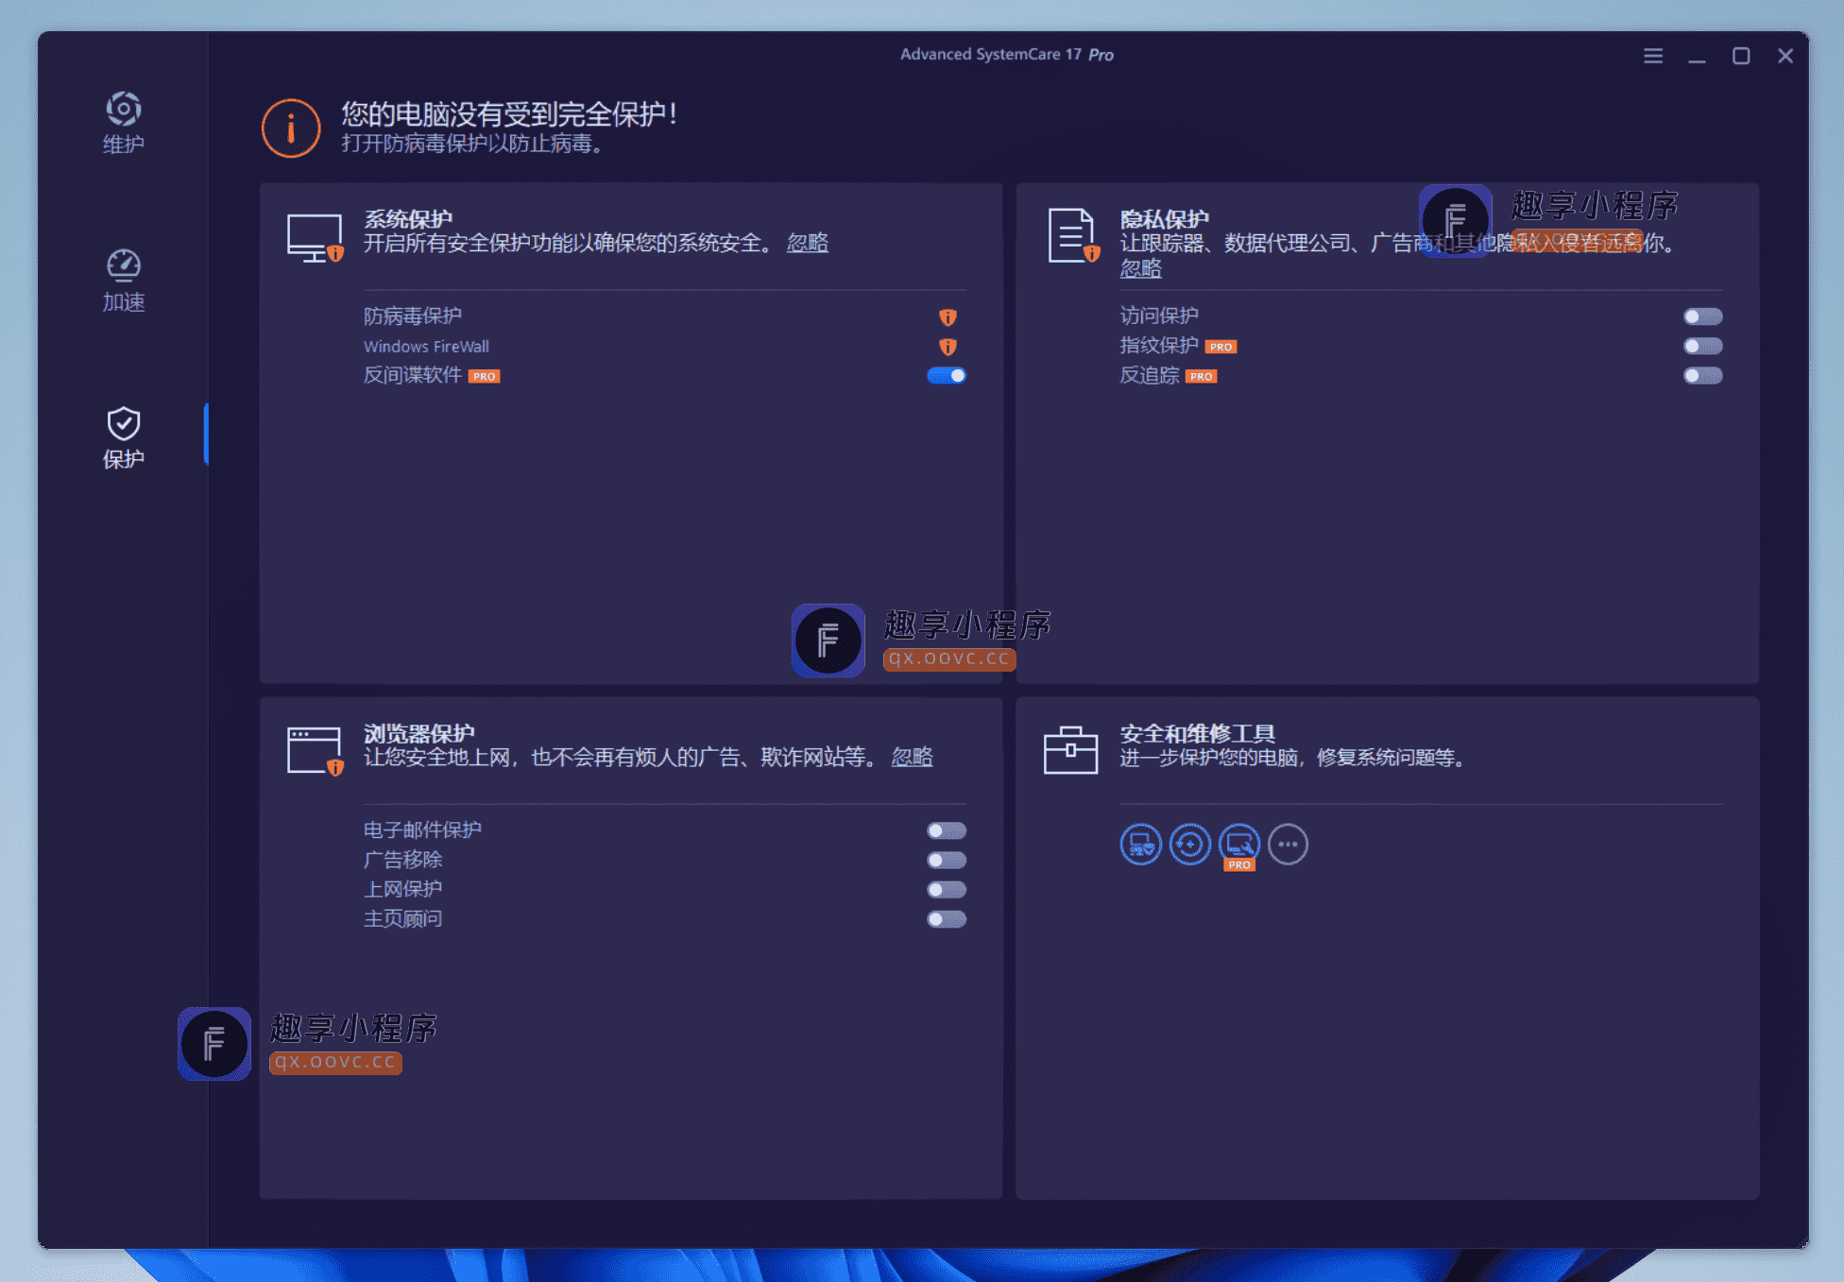This screenshot has height=1282, width=1844.
Task: Click the PRO badge next to 指纹保护
Action: coord(1221,347)
